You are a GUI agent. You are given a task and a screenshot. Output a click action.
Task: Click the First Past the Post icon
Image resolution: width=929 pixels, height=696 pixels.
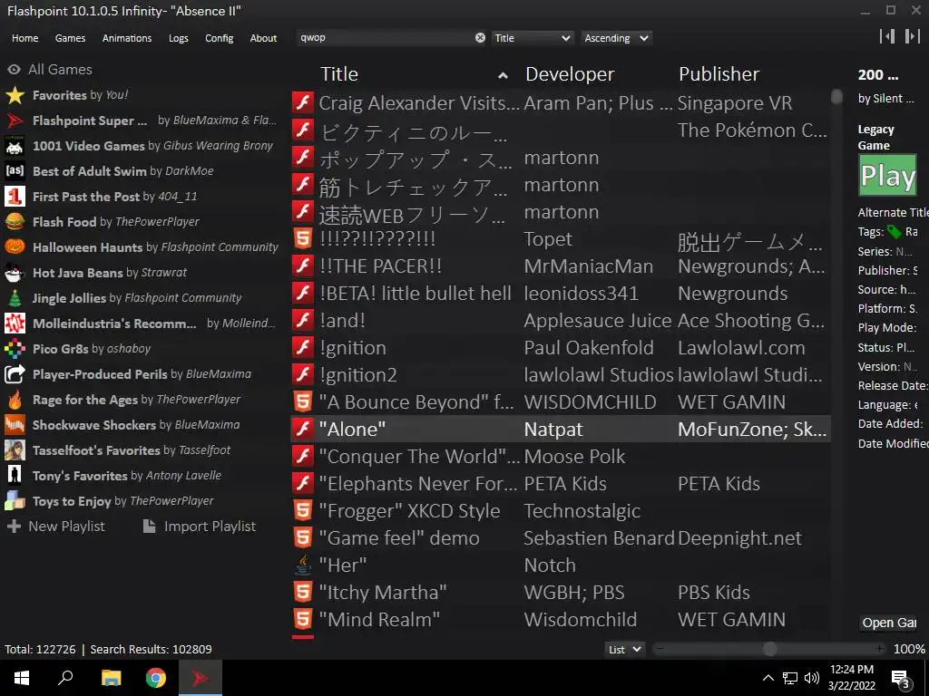pyautogui.click(x=15, y=197)
